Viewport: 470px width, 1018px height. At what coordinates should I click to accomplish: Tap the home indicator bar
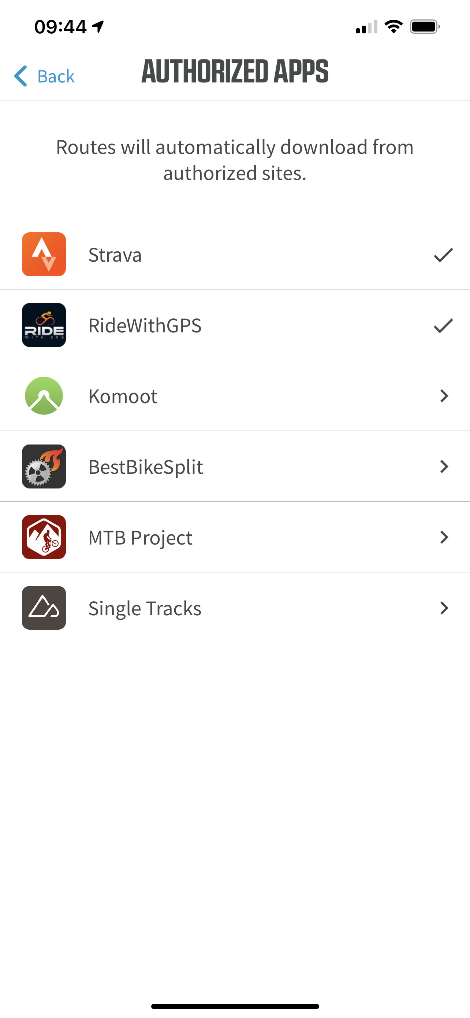coord(235,1006)
